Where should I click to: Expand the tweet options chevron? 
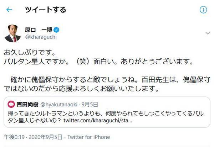[x=208, y=33]
